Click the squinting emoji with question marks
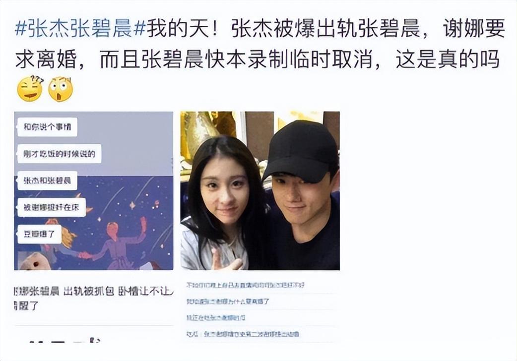This screenshot has width=517, height=361. (30, 89)
